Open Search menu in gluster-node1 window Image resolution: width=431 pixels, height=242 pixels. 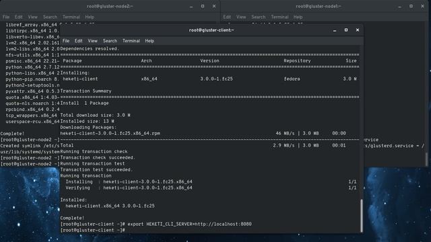[x=259, y=17]
